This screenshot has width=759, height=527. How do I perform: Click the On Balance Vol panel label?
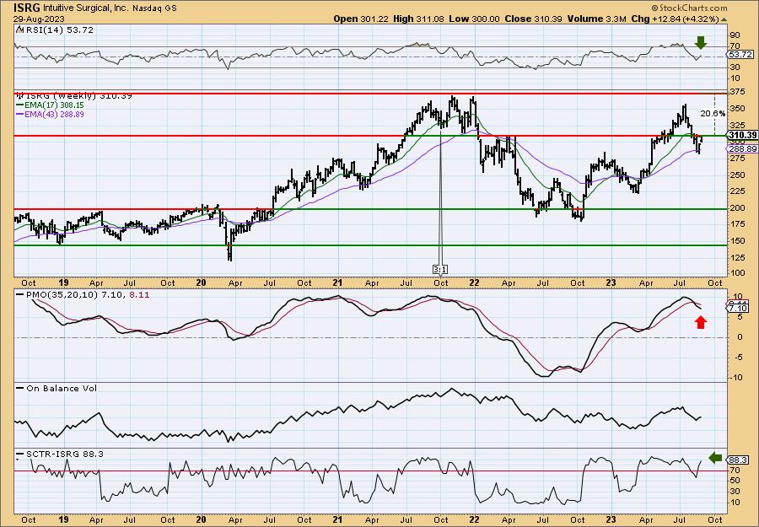pyautogui.click(x=57, y=388)
